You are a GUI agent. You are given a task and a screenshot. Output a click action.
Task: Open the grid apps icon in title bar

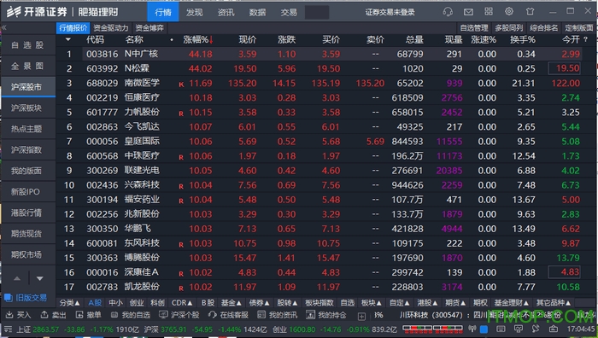coord(489,11)
